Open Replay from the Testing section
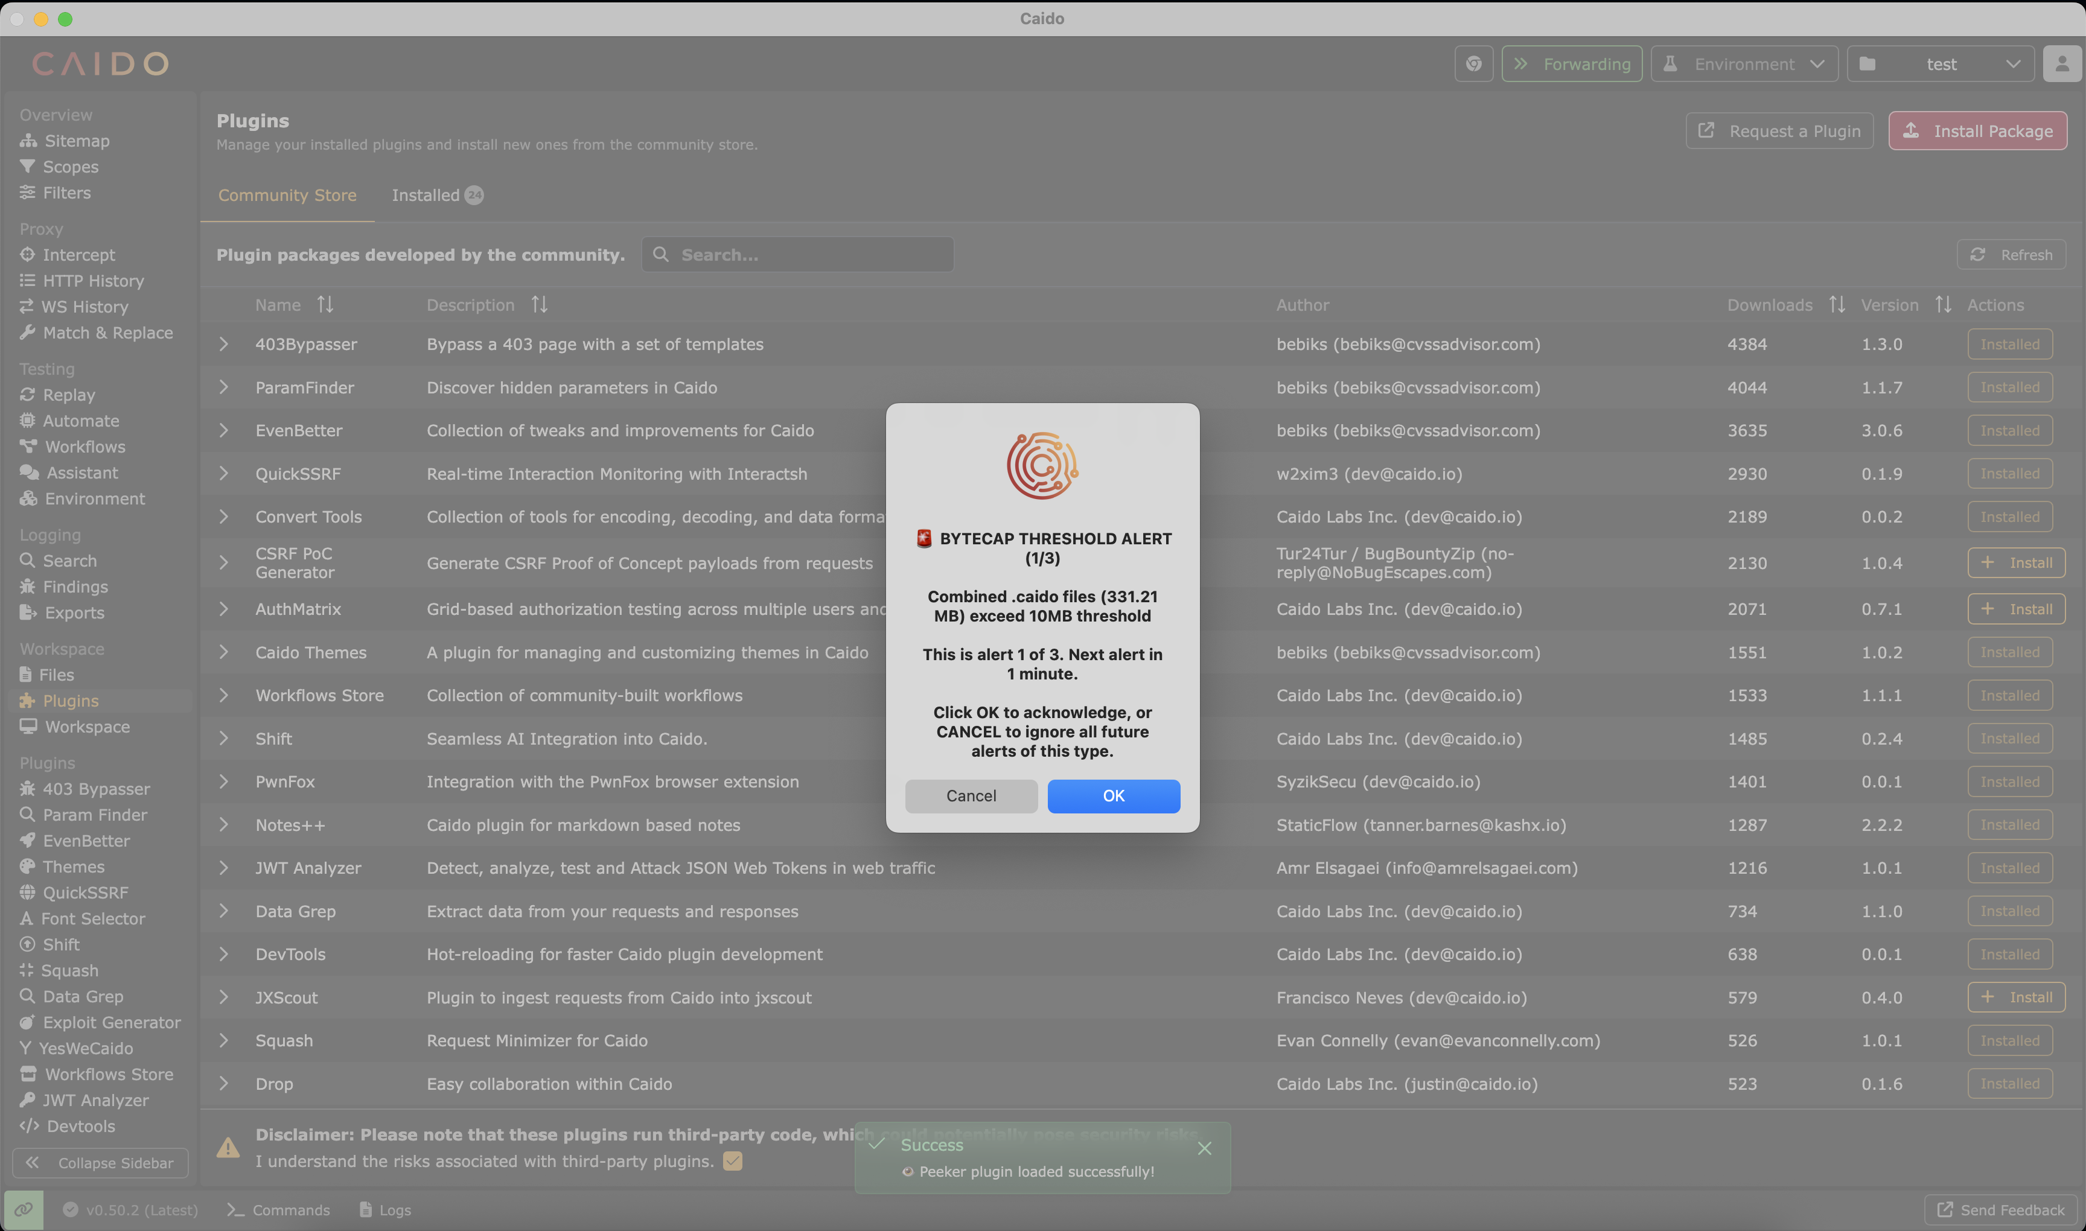The width and height of the screenshot is (2086, 1231). [x=68, y=395]
